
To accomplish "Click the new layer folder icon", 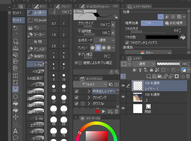I will coord(160,77).
